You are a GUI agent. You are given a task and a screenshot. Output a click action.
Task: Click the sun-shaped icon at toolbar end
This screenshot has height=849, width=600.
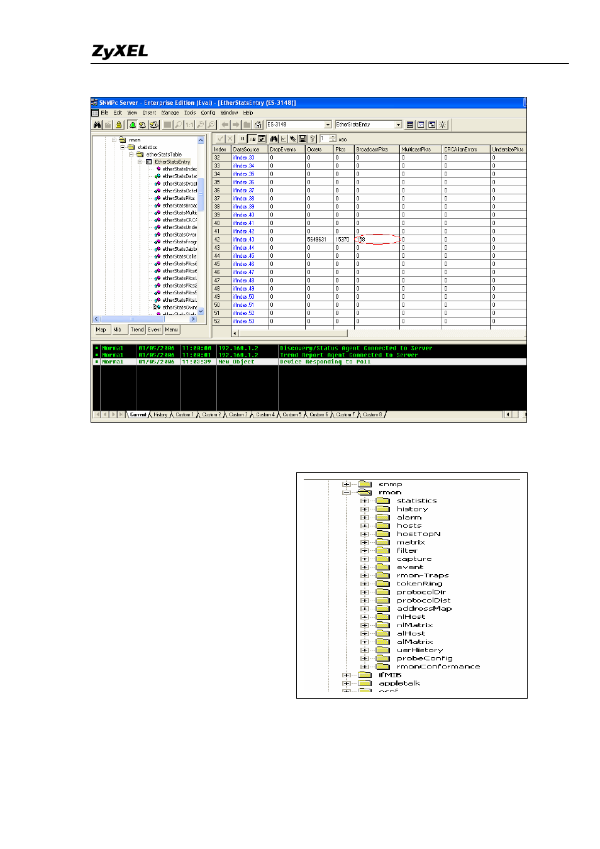click(443, 125)
